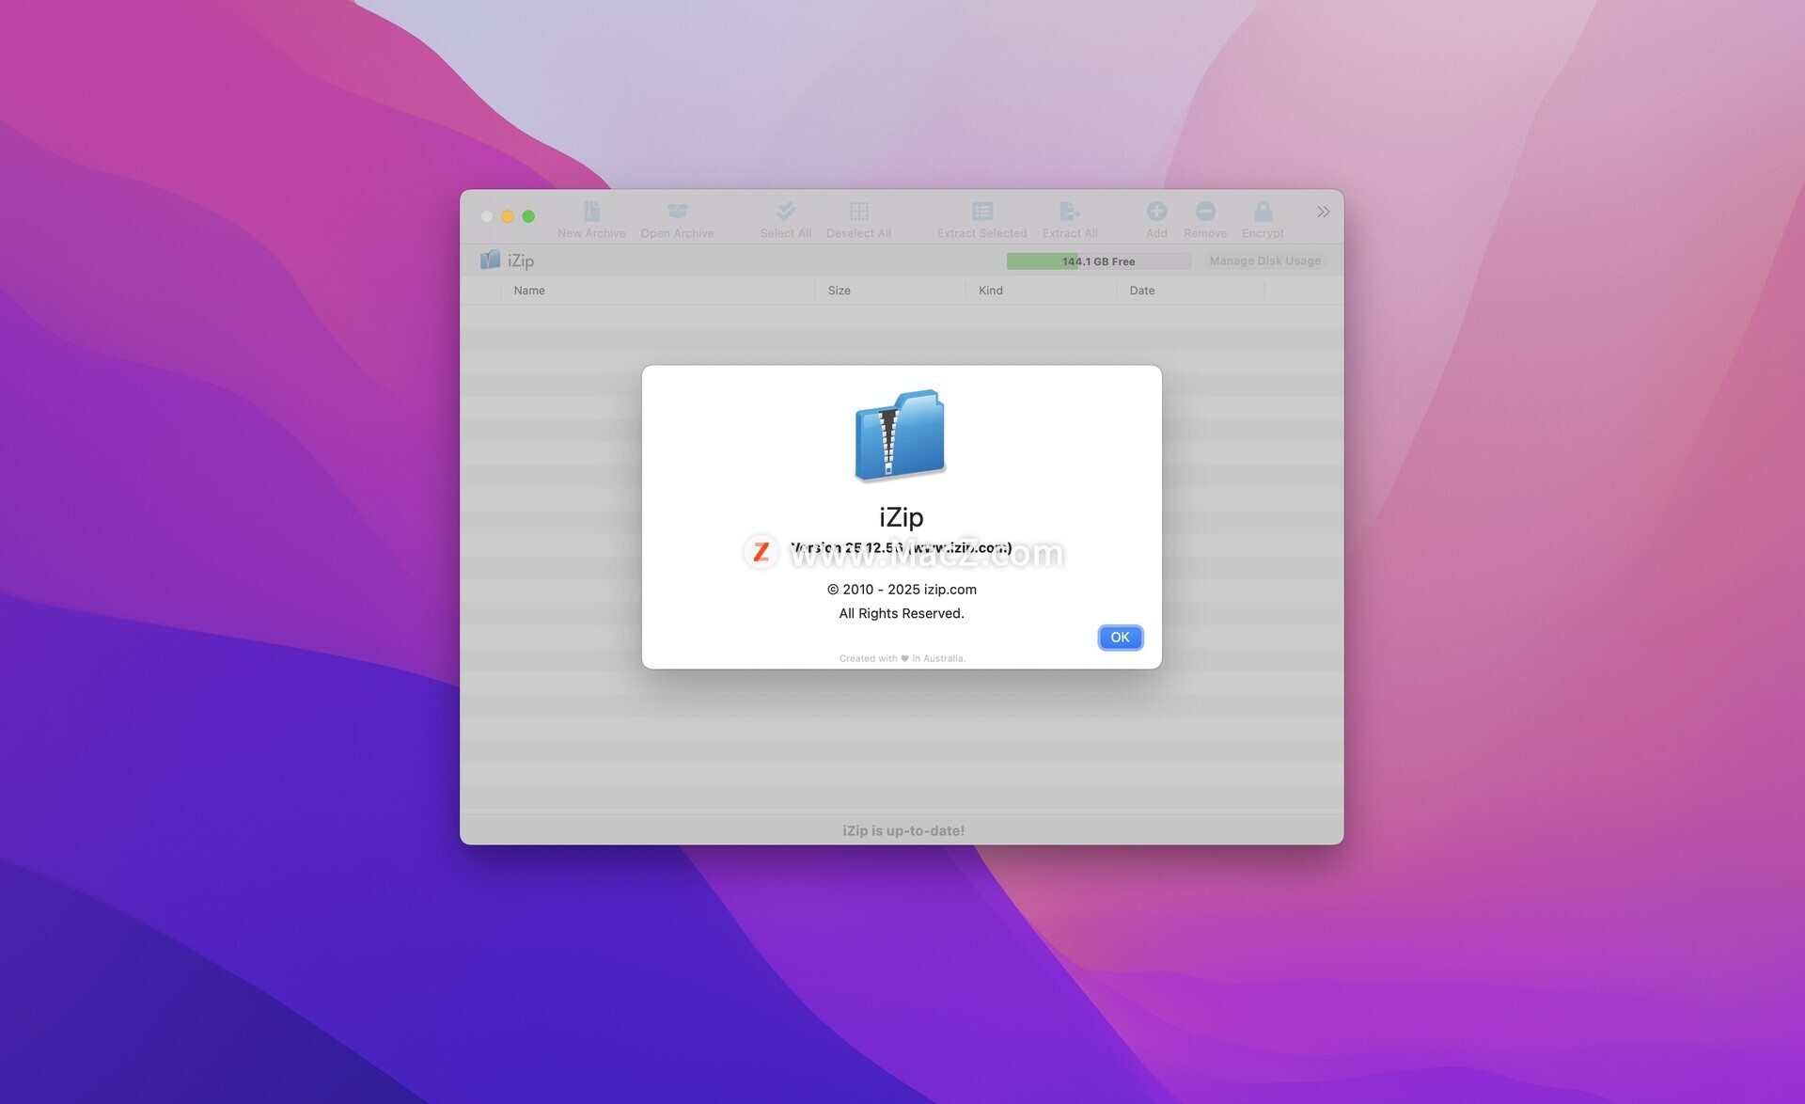Expand the toolbar overflow chevron
Screen dimensions: 1805x1104
click(1323, 213)
